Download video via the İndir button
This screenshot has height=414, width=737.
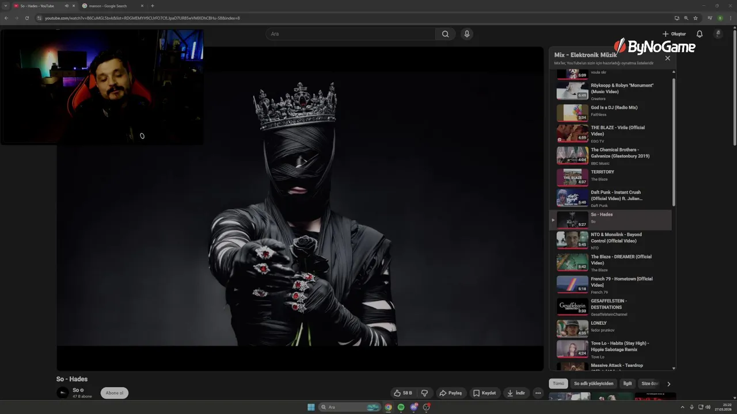tap(516, 393)
